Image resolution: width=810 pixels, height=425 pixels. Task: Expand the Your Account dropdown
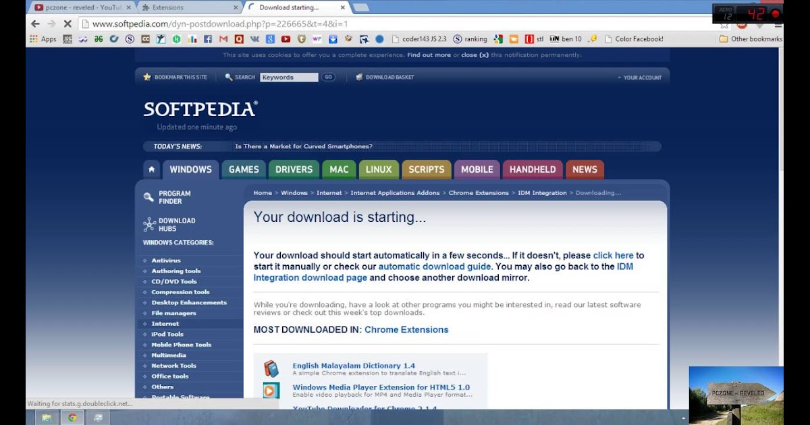[x=639, y=78]
